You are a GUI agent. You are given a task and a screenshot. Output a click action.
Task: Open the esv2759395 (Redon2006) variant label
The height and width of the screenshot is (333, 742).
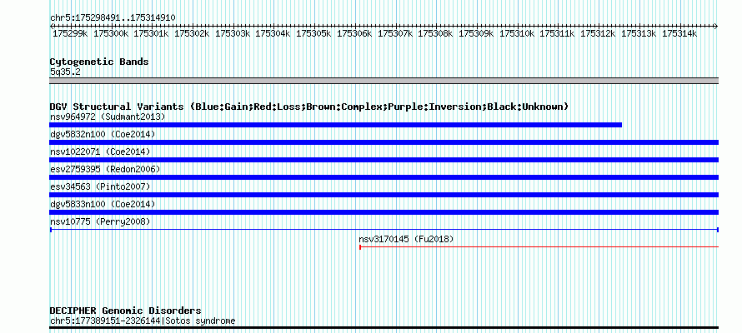click(x=105, y=169)
